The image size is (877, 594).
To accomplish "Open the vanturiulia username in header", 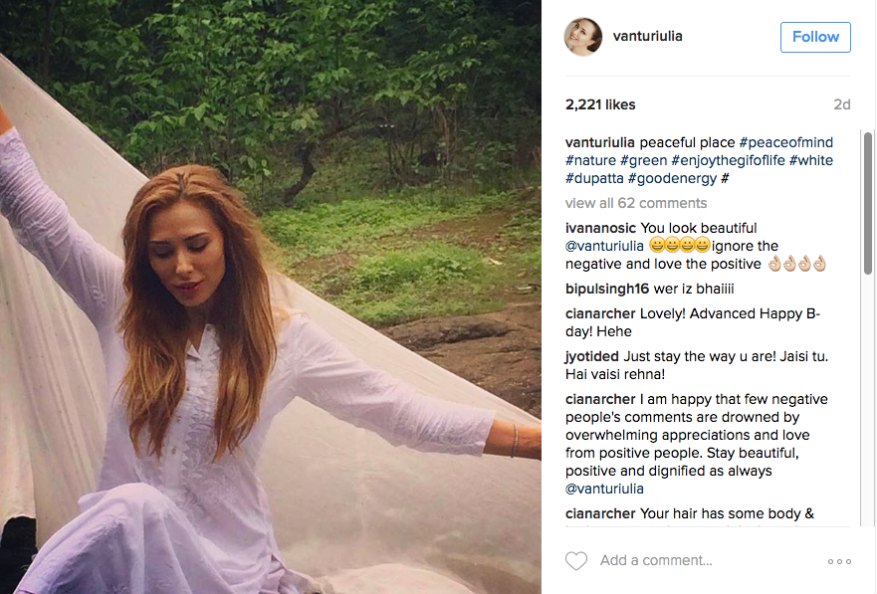I will [650, 36].
